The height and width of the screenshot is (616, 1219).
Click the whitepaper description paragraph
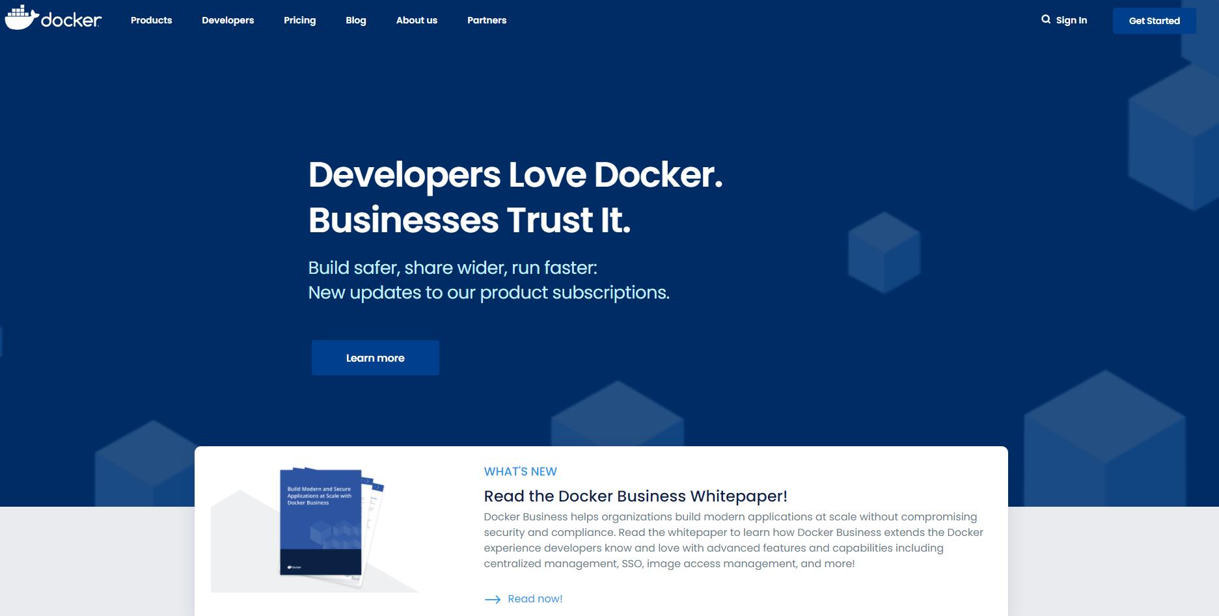(733, 540)
